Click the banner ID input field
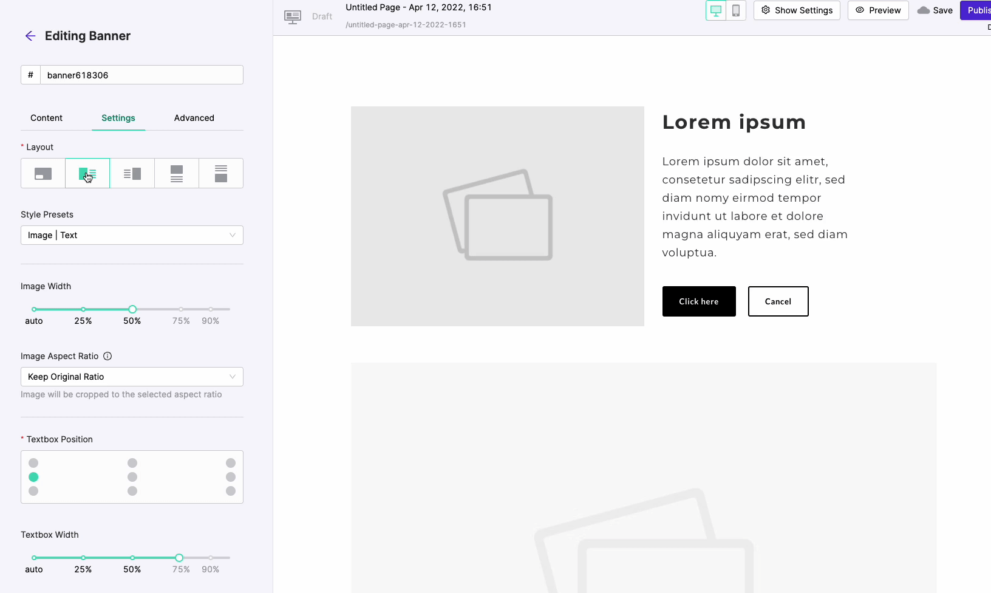The width and height of the screenshot is (991, 593). [141, 75]
